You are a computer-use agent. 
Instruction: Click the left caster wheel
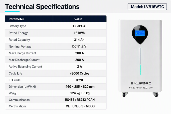point(125,94)
